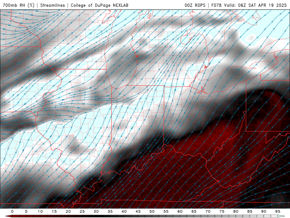Click the colorbar label '70'
Screen dimensions: 290x218
click(x=208, y=211)
